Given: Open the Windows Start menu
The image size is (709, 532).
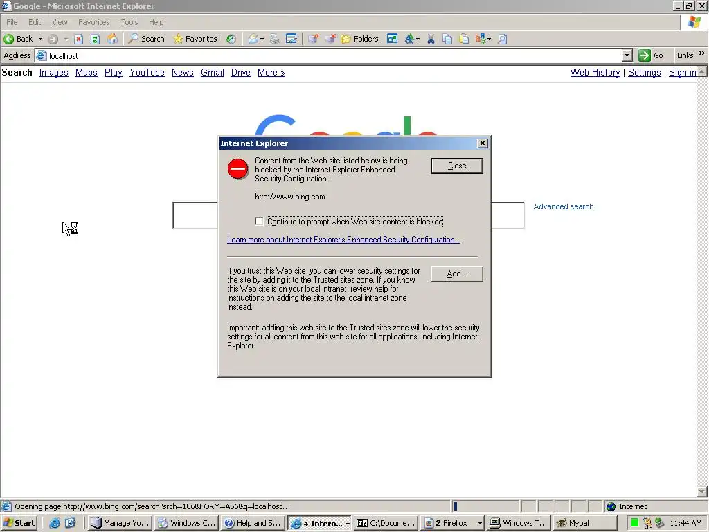Looking at the screenshot, I should coord(19,523).
